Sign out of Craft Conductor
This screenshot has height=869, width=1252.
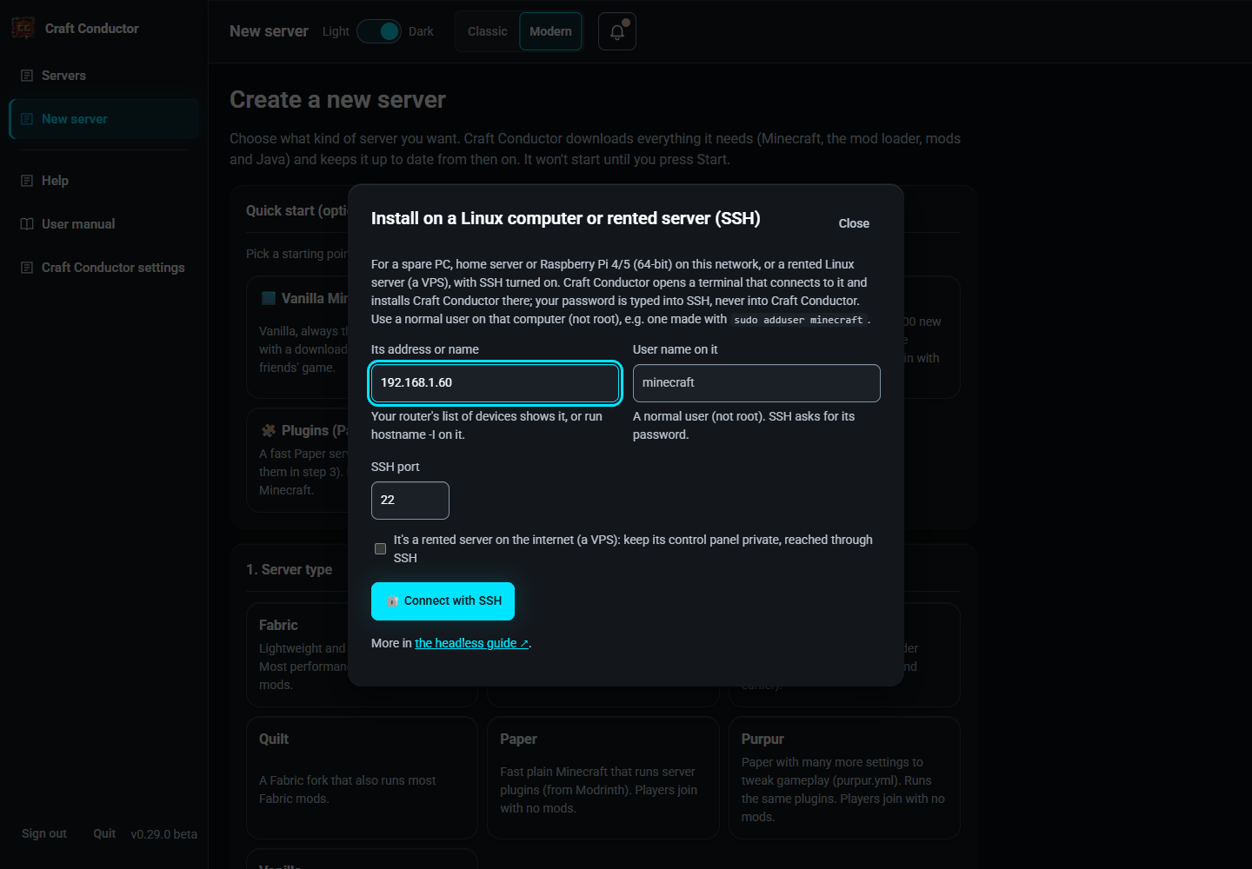pos(44,833)
